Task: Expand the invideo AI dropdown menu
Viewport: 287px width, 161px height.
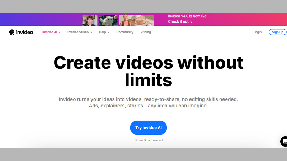Action: click(51, 32)
